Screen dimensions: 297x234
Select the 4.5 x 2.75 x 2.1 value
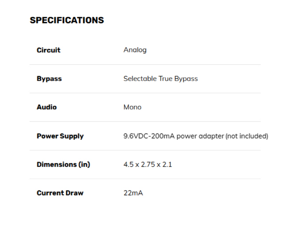(x=147, y=164)
